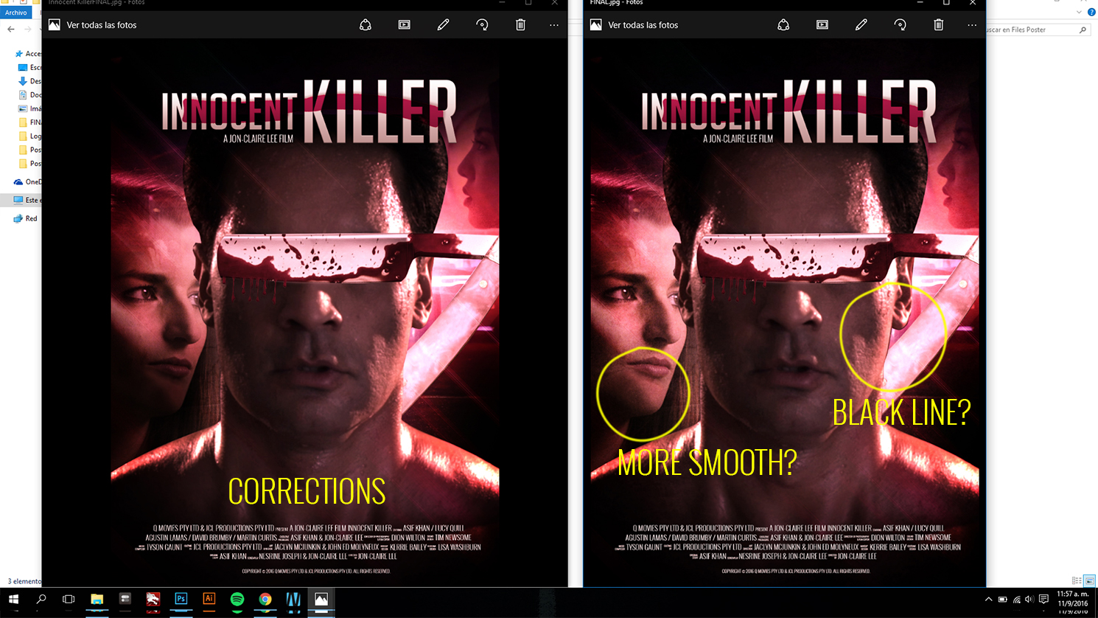The width and height of the screenshot is (1098, 618).
Task: Share the Innocent KillerFINAL.jpg photo
Action: click(366, 25)
